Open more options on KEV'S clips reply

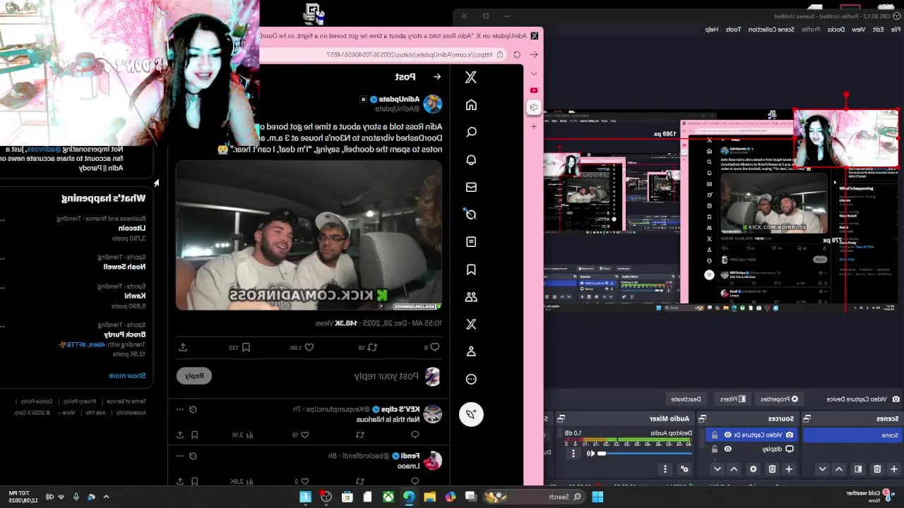pos(180,409)
